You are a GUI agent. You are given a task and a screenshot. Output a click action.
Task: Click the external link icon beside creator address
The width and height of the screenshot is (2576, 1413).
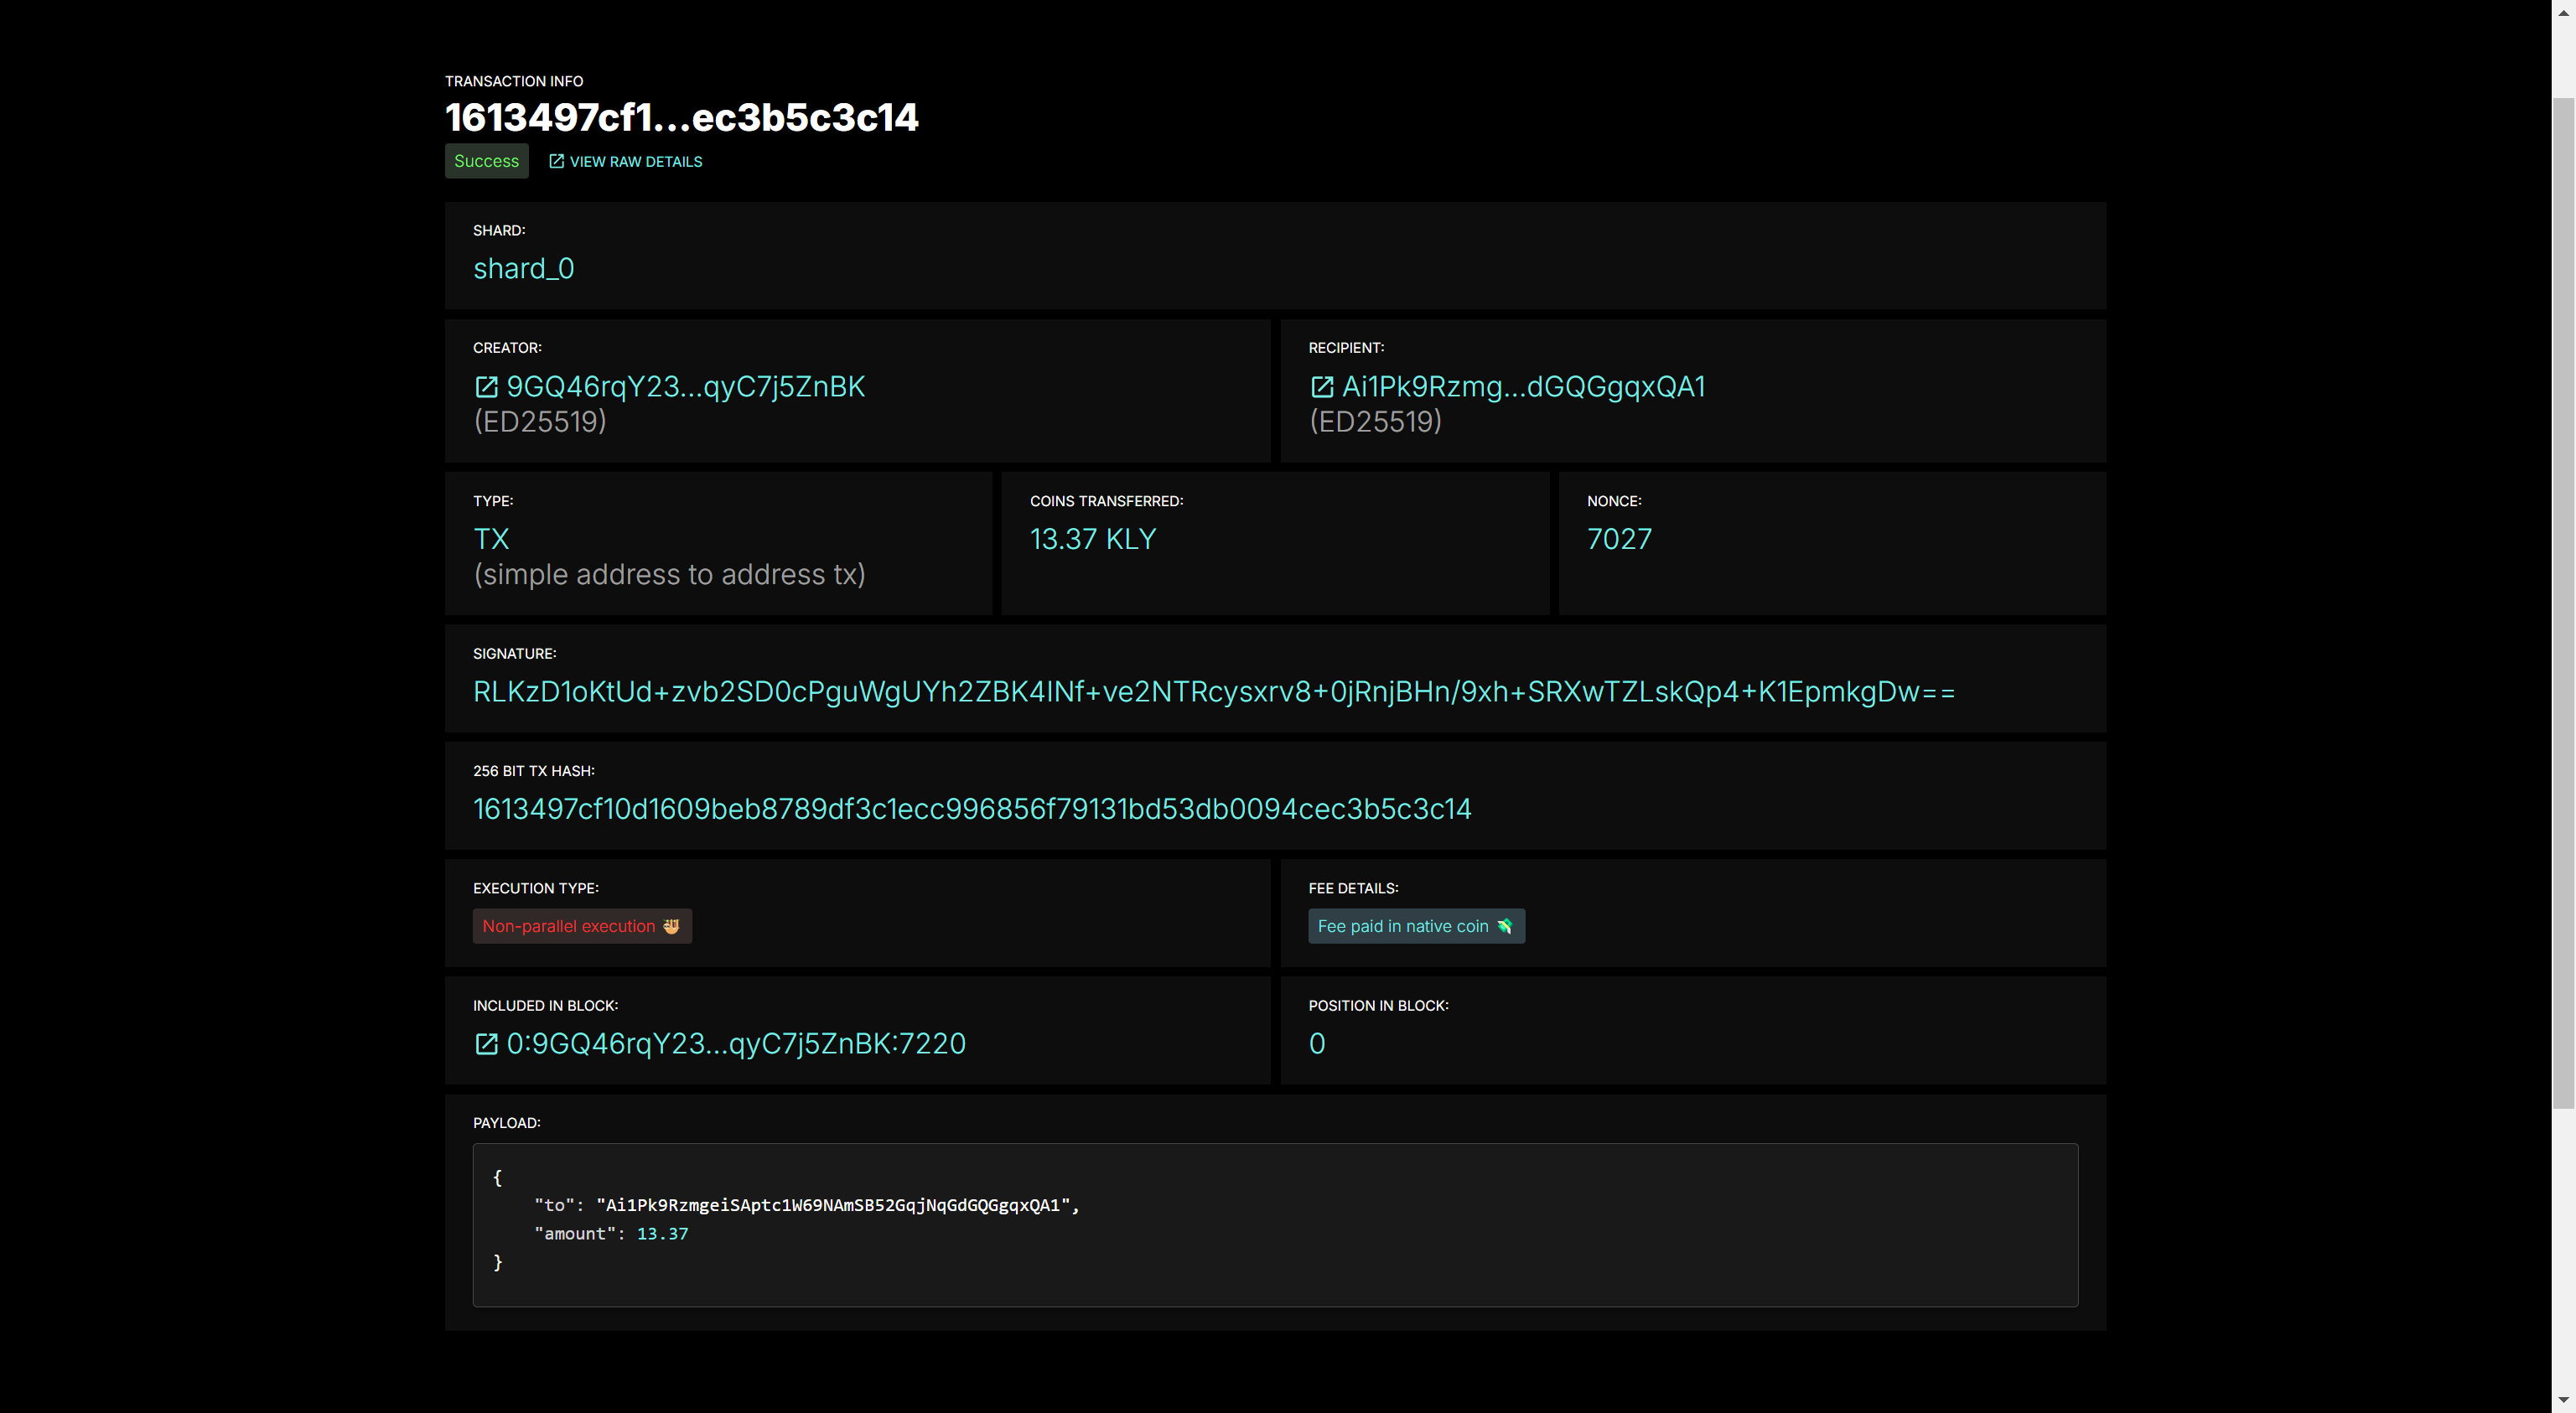click(486, 387)
